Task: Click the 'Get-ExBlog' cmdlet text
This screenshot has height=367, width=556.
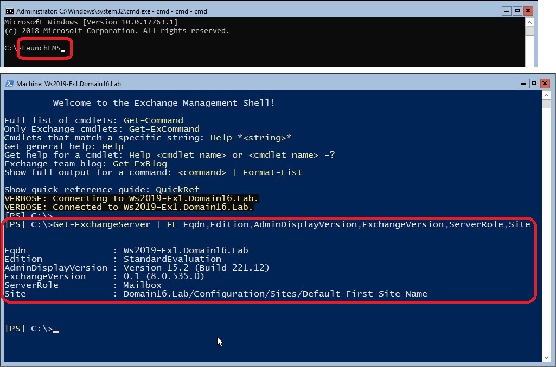Action: [140, 164]
